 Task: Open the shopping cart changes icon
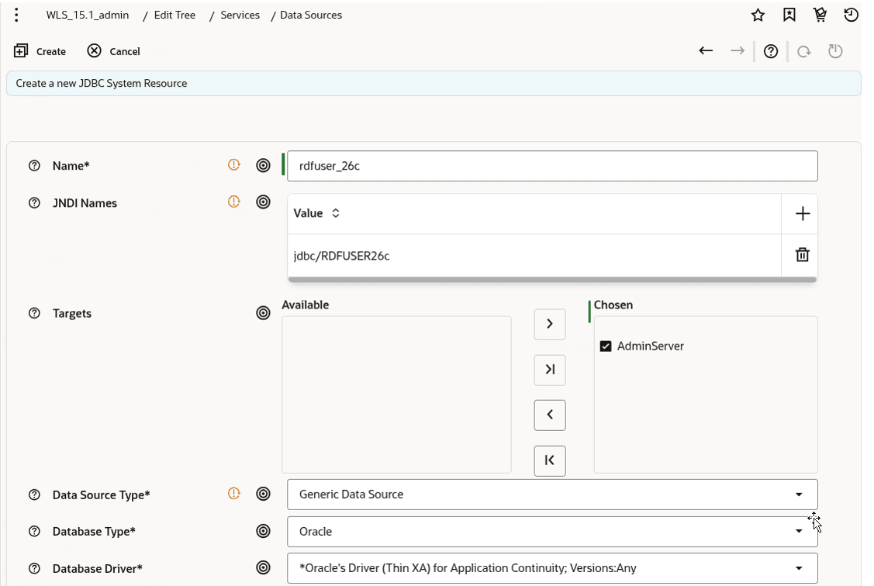(x=820, y=15)
